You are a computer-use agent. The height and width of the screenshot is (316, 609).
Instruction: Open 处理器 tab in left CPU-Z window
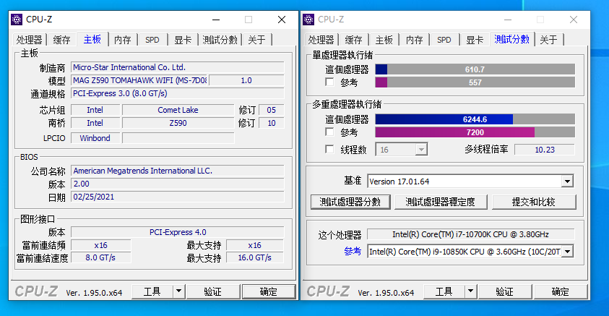click(x=29, y=40)
